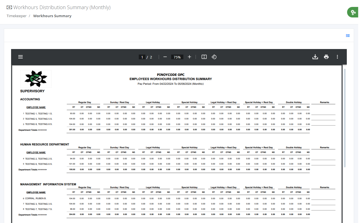Go to the Timekeeper breadcrumb
The height and width of the screenshot is (223, 359).
pos(17,16)
